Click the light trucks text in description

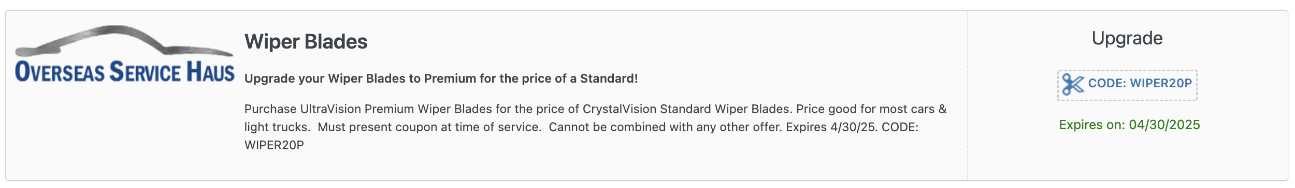277,127
